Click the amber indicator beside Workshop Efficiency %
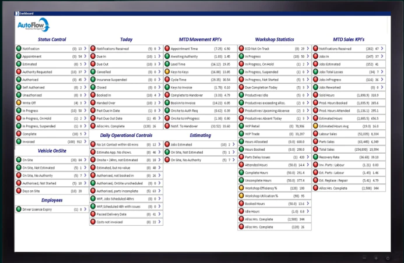 point(241,188)
